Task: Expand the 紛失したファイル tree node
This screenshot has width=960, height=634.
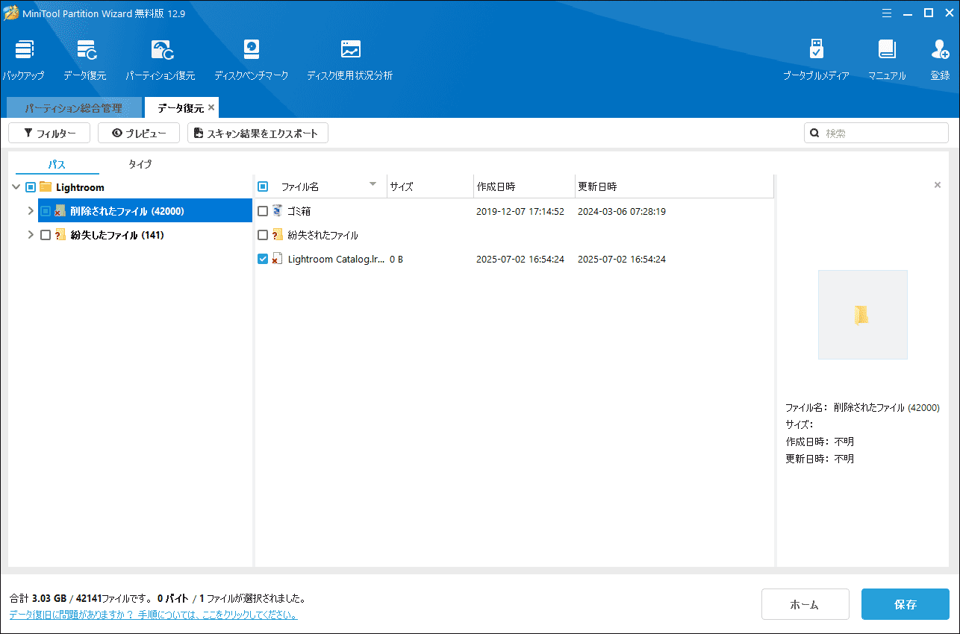Action: tap(31, 235)
